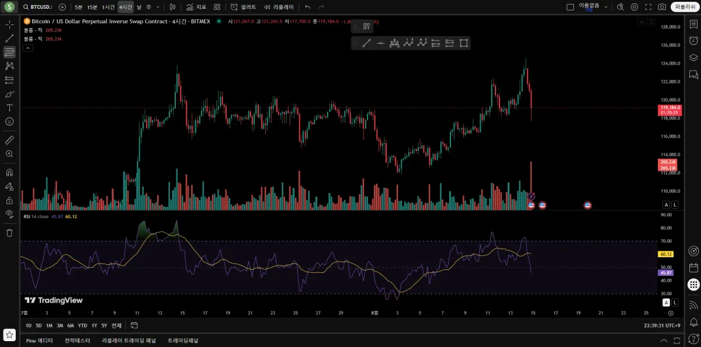
Task: Click the measure ruler tool
Action: pos(9,140)
